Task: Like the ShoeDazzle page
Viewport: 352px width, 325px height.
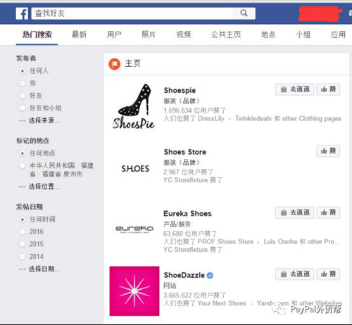Action: click(328, 274)
